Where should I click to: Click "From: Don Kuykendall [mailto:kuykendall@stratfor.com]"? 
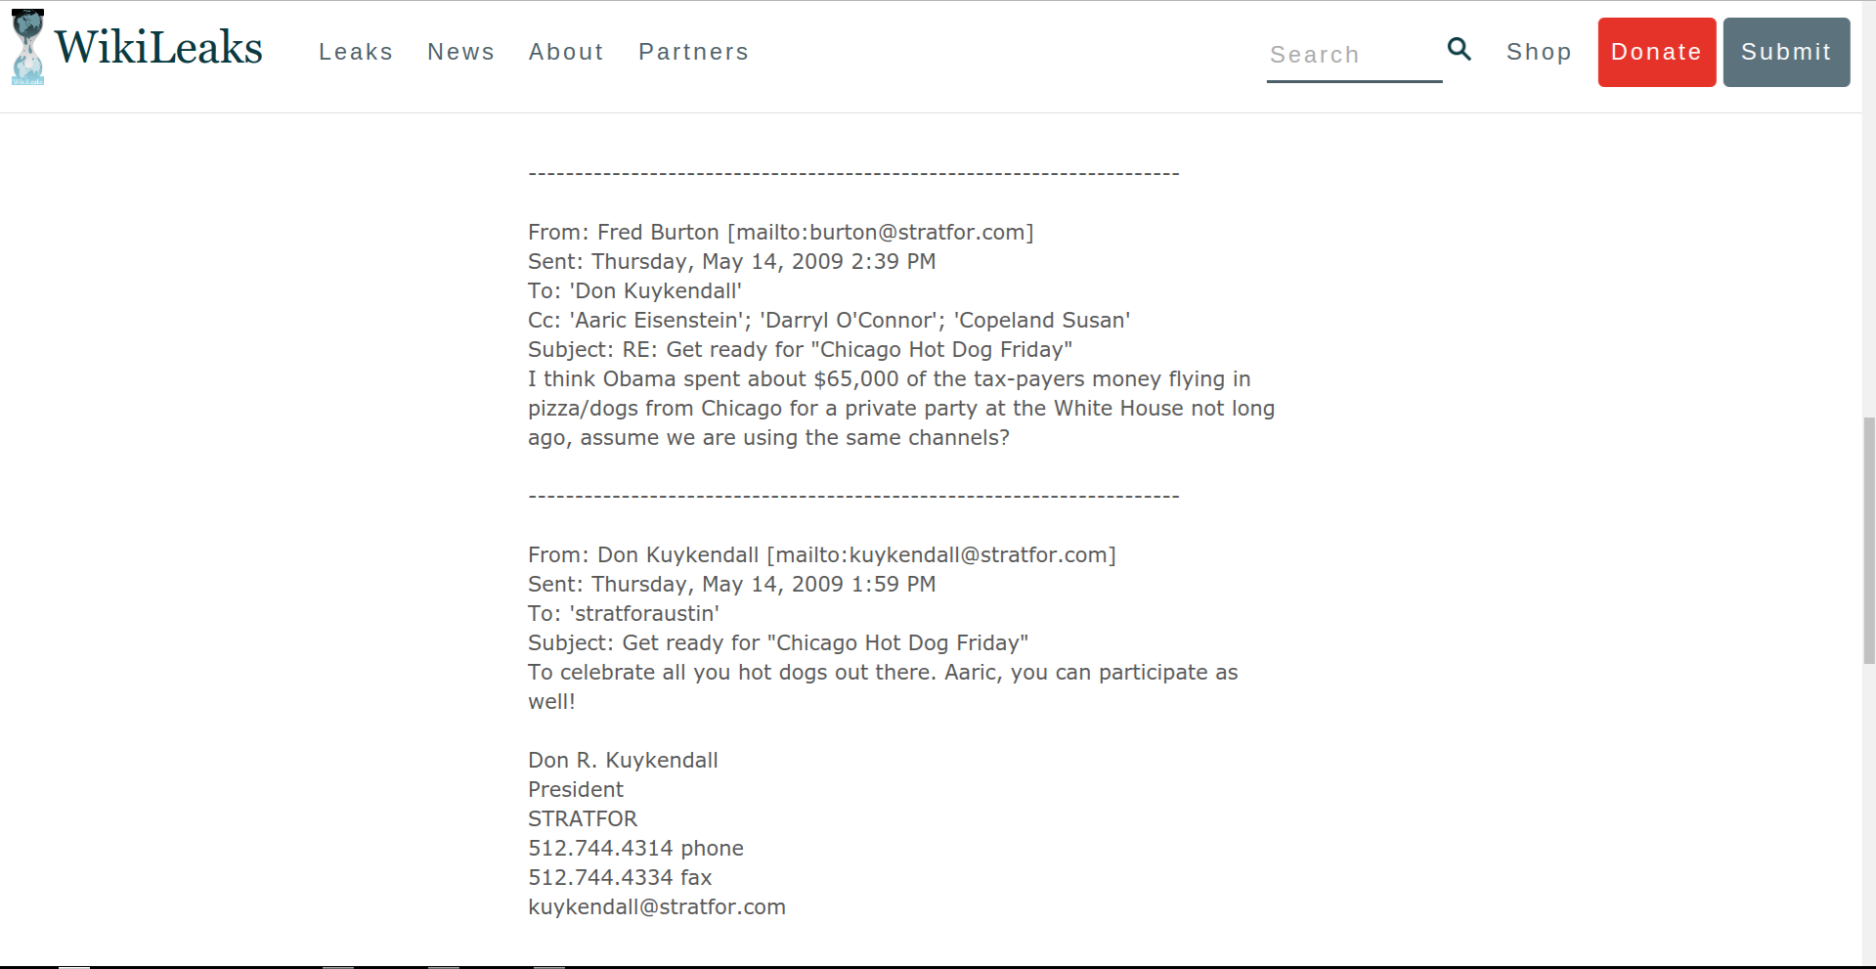(821, 555)
